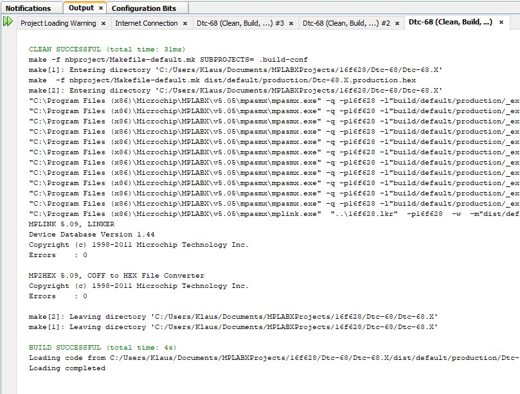Screen dimensions: 520x394
Task: Click the Loading completed output line
Action: point(67,368)
